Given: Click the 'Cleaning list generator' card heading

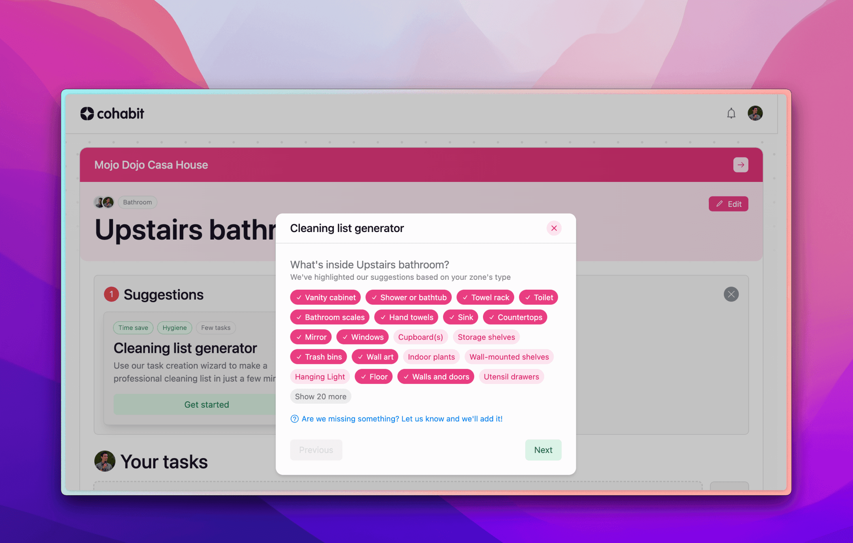Looking at the screenshot, I should 185,348.
